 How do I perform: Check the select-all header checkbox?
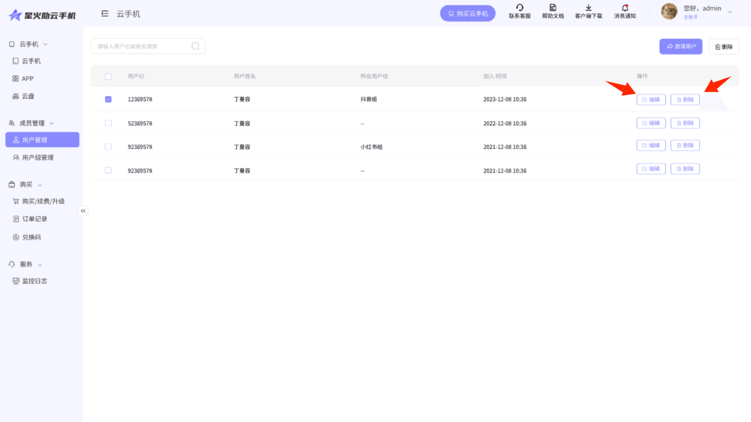108,77
